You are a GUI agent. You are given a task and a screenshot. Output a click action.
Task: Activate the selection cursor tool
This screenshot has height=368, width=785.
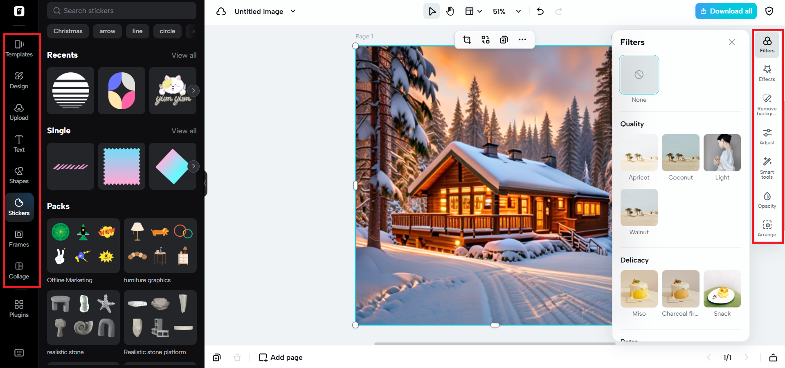point(432,11)
